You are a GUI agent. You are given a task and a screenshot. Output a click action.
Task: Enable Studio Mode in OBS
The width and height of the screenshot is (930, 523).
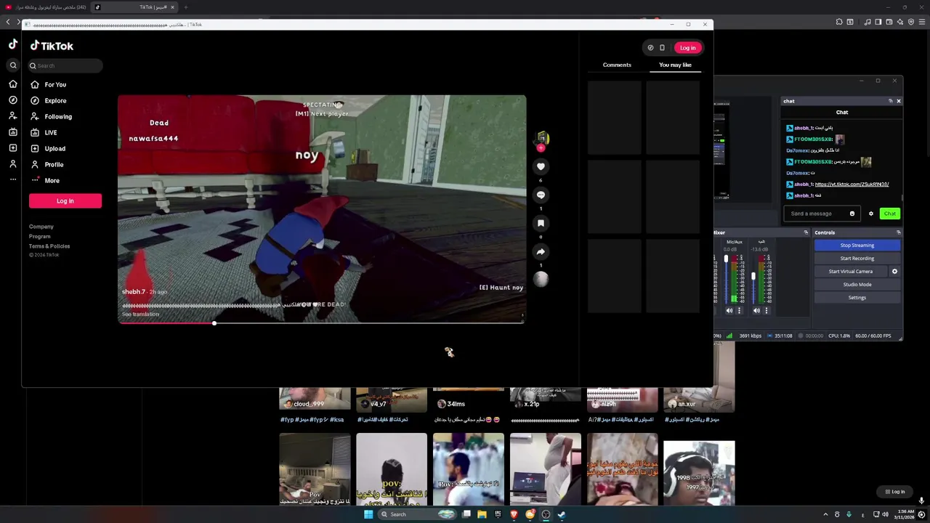[857, 285]
